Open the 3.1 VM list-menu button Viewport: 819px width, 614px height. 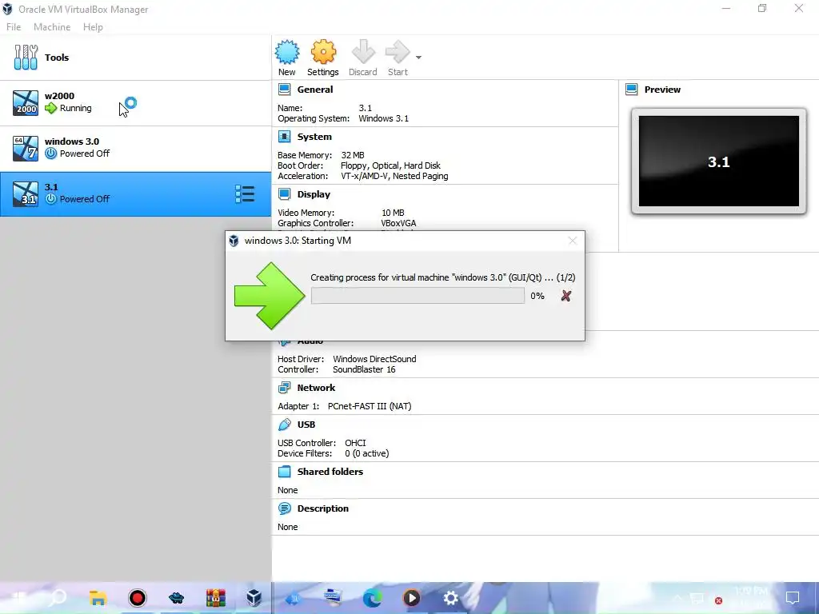click(x=245, y=193)
